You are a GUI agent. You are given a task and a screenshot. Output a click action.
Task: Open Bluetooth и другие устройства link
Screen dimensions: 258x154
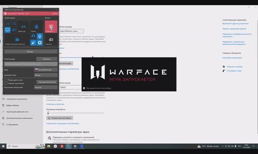click(x=235, y=24)
